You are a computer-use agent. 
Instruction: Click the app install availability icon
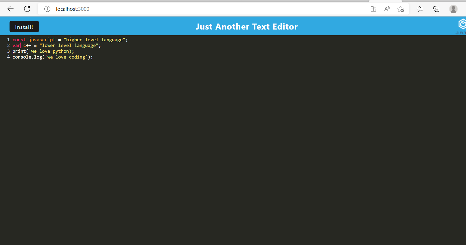373,9
